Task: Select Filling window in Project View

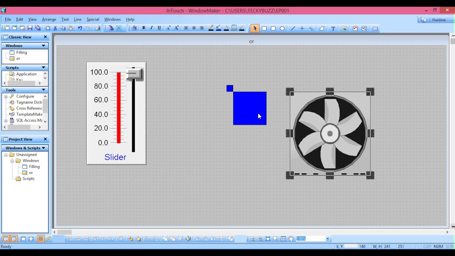Action: point(34,167)
